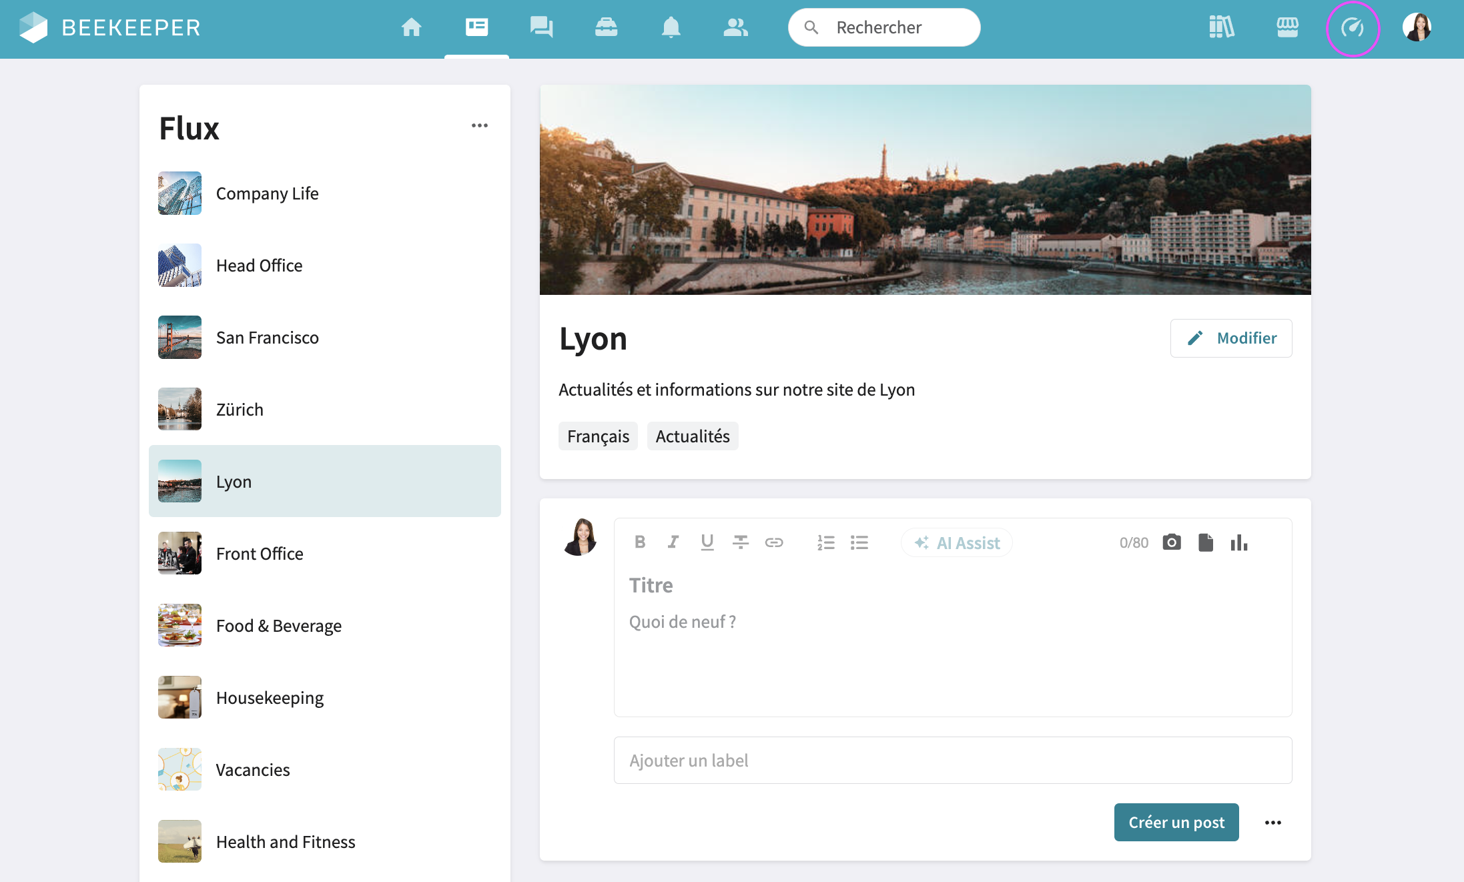The height and width of the screenshot is (882, 1464).
Task: Open Flux panel three-dot menu
Action: tap(479, 125)
